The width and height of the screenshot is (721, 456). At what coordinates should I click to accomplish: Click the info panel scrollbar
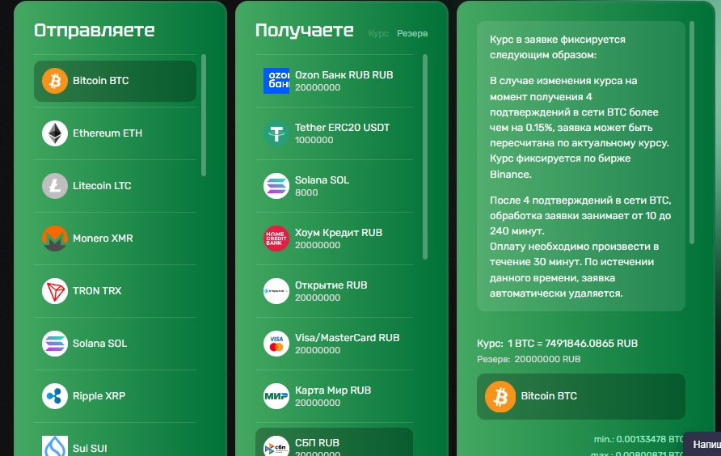[x=692, y=133]
